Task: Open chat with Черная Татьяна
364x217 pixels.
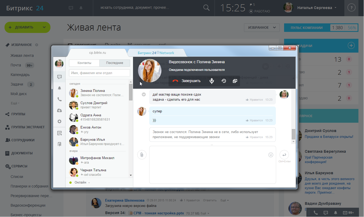Action: coord(97,172)
